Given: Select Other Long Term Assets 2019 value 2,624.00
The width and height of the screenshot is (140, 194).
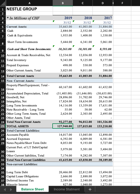Looking at the screenshot, I should 63,114.
